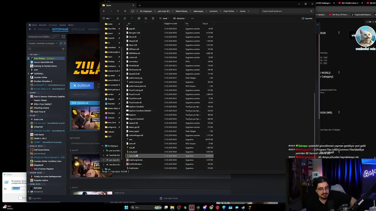Sort files by the Ad column header
Viewport: 376px width, 211px height.
point(129,23)
